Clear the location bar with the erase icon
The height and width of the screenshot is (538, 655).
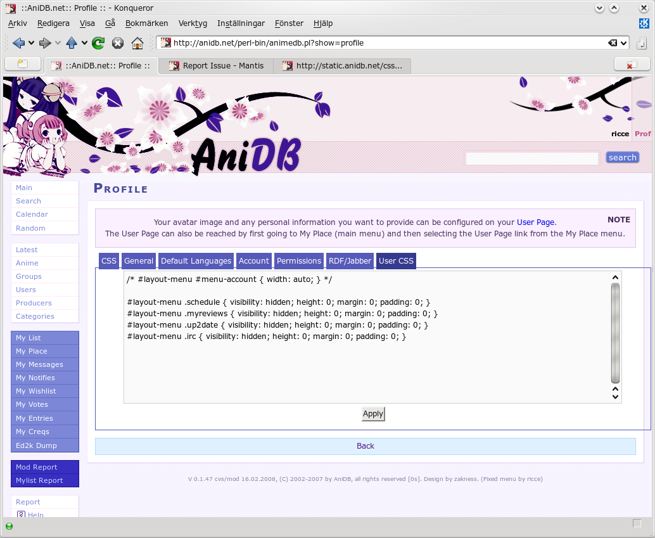click(613, 43)
